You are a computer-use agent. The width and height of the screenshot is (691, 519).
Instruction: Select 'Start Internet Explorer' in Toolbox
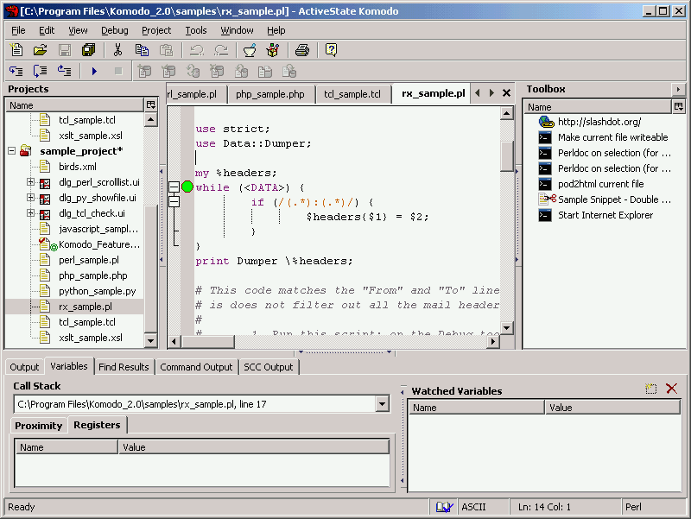605,215
